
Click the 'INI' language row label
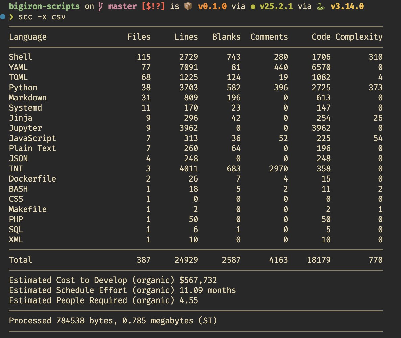point(16,168)
